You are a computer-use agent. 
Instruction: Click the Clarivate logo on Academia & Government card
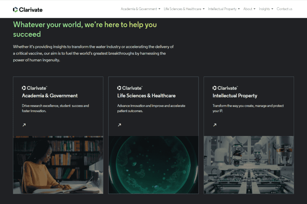click(x=34, y=88)
